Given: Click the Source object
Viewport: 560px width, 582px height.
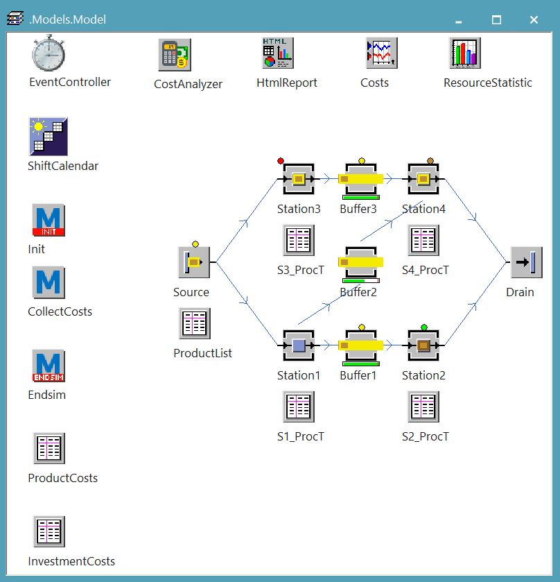Looking at the screenshot, I should pos(194,262).
